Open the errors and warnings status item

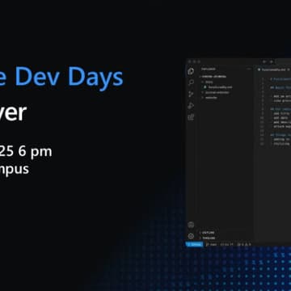tap(244, 244)
